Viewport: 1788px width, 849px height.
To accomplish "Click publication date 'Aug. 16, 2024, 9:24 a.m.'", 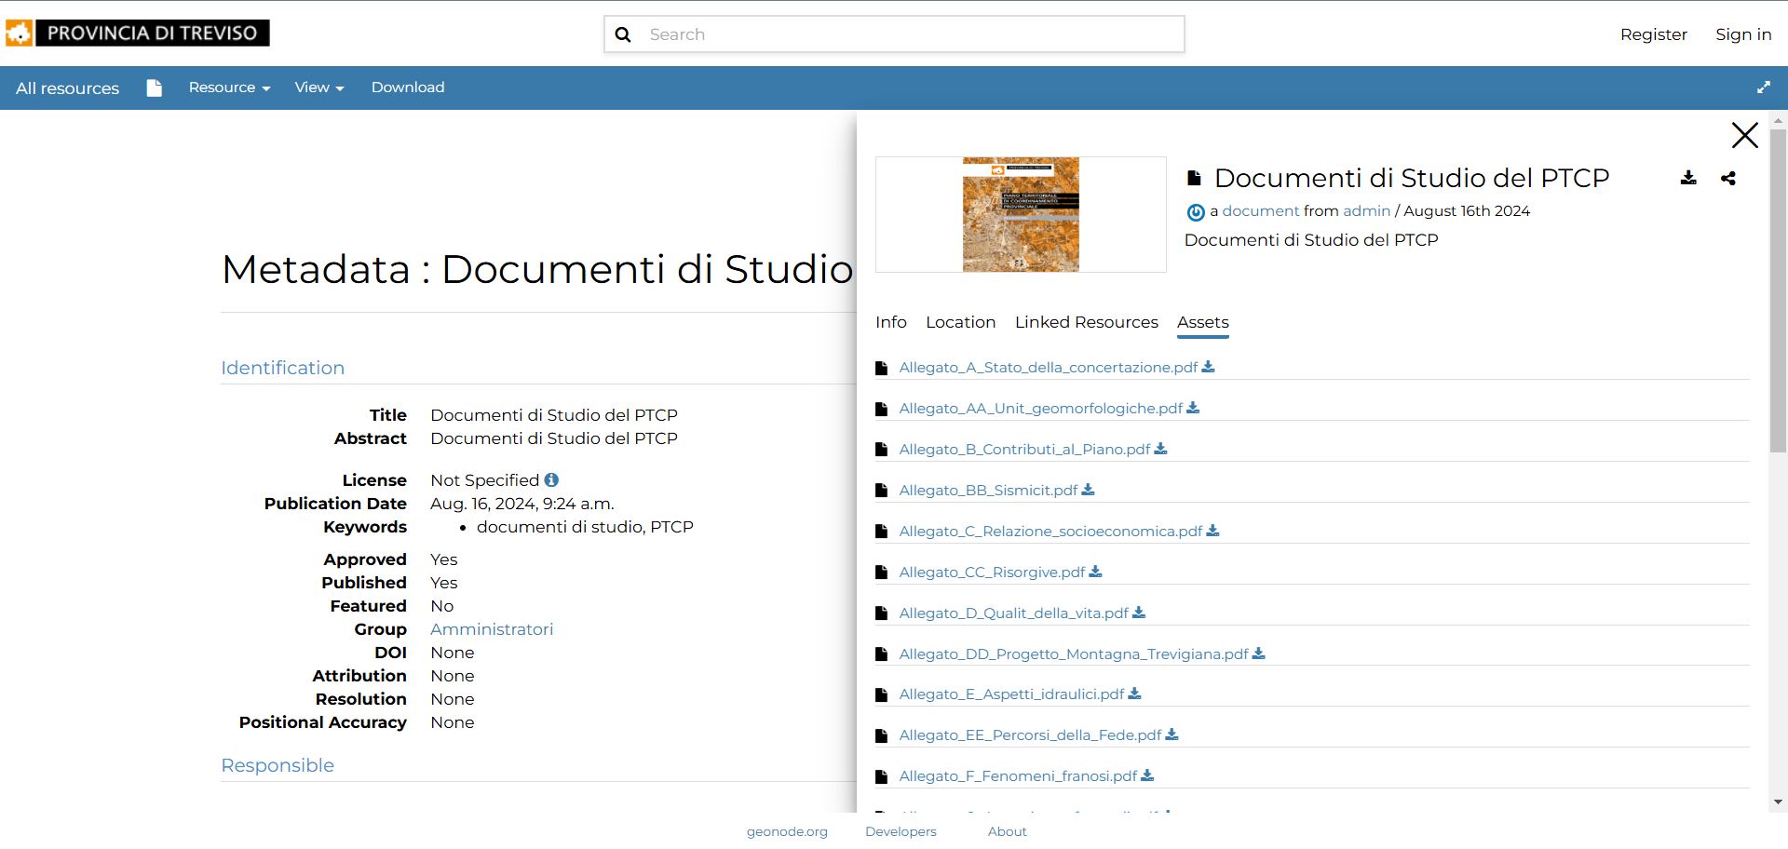I will [521, 504].
